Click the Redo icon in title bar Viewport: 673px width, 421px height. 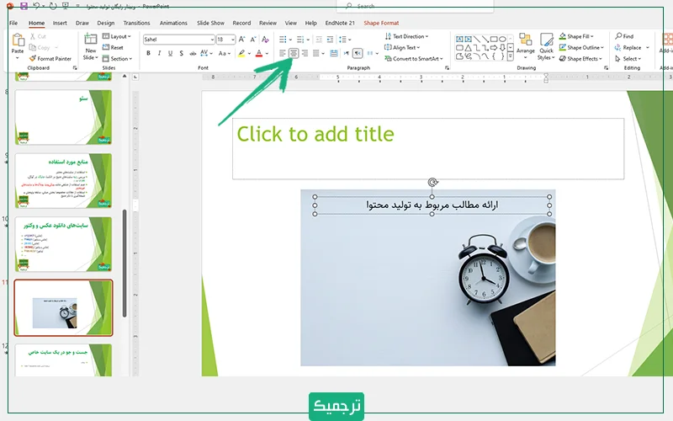coord(53,6)
